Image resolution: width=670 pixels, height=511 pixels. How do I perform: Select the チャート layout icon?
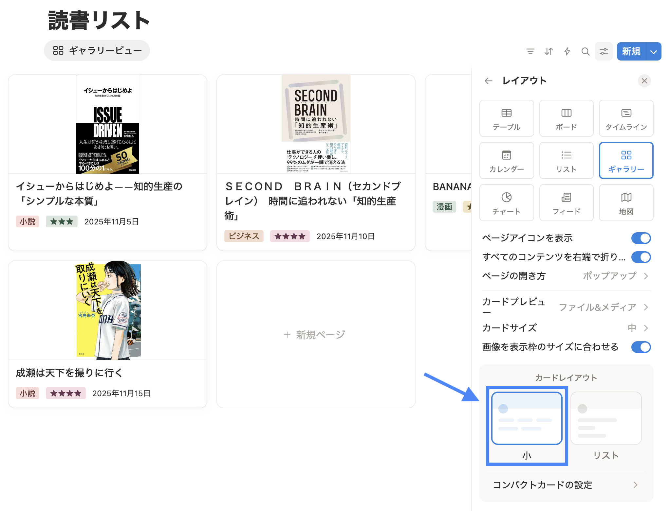tap(506, 203)
